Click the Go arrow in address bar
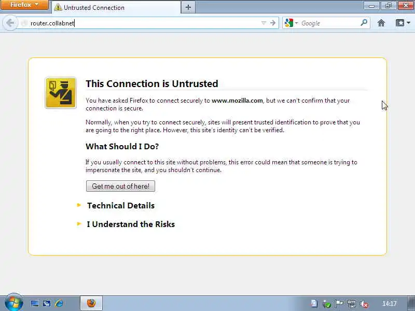 pos(273,23)
